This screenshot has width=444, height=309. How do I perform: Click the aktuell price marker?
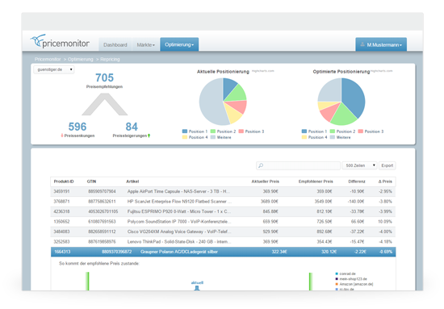197,286
